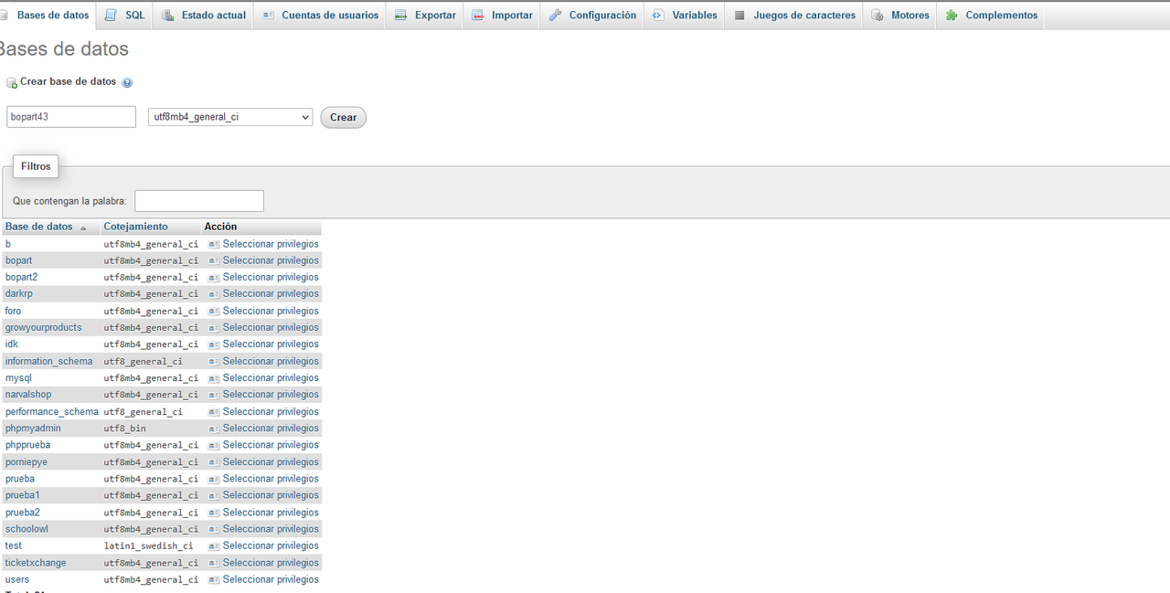Click privileges icon in the schoolowl row
The image size is (1170, 593).
click(214, 528)
